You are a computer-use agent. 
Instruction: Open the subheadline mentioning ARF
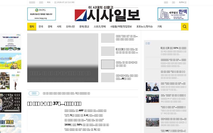coord(85,111)
